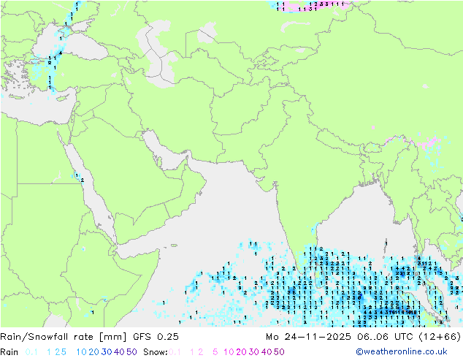Viewport: 463px width, 358px height.
Task: Pick the Snow legend value 2
Action: tap(201, 352)
